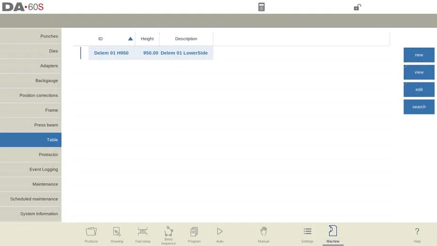Click the view button
This screenshot has height=246, width=437.
click(419, 72)
